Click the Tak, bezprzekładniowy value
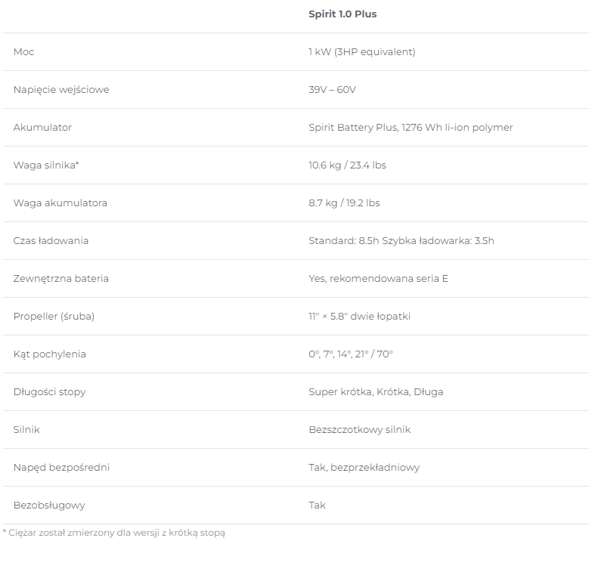589x572 pixels. 364,468
